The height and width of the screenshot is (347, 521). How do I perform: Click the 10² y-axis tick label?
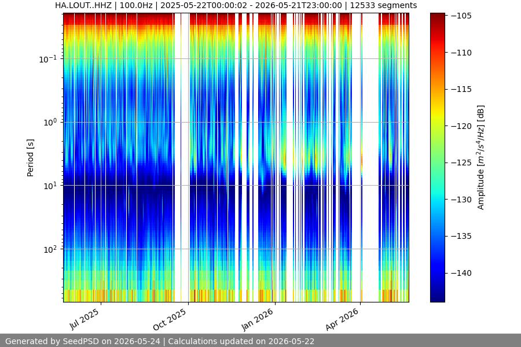click(x=50, y=249)
